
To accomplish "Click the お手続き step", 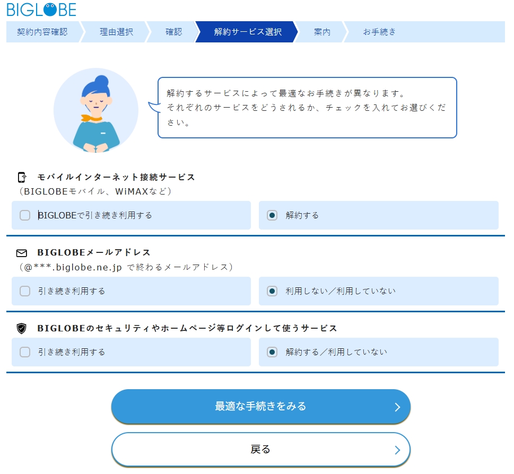I will pyautogui.click(x=379, y=32).
